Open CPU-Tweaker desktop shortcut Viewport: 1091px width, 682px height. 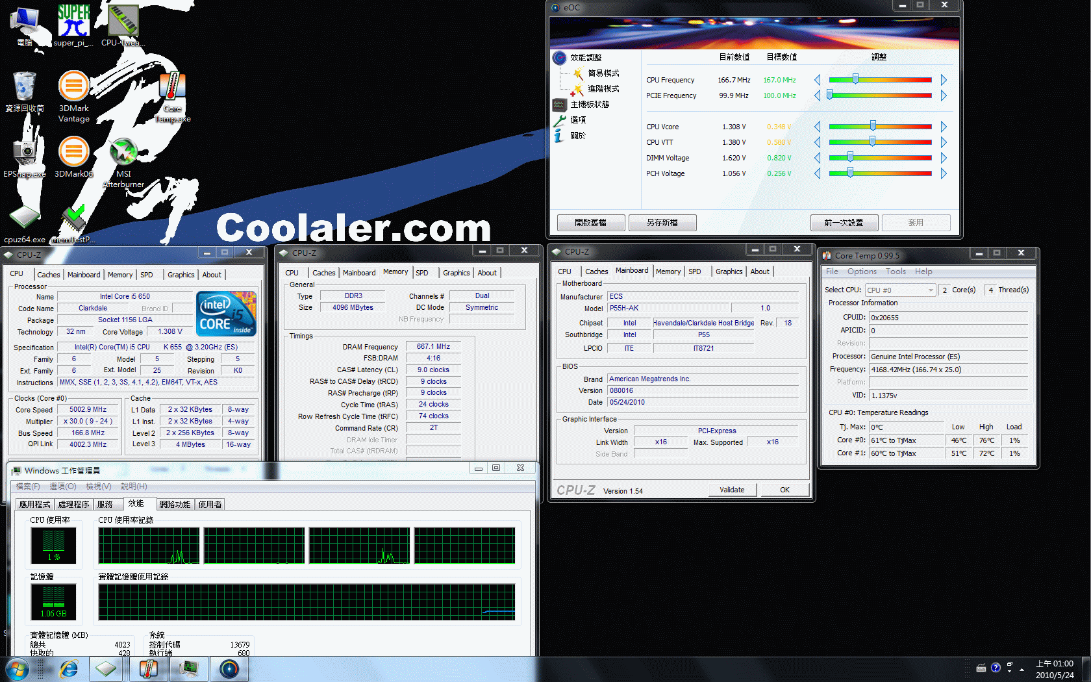click(x=123, y=26)
